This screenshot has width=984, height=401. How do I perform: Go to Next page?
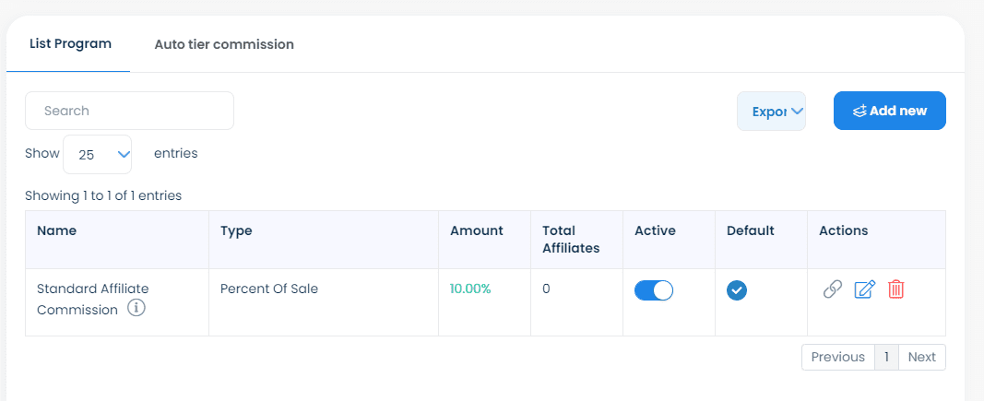pyautogui.click(x=922, y=357)
